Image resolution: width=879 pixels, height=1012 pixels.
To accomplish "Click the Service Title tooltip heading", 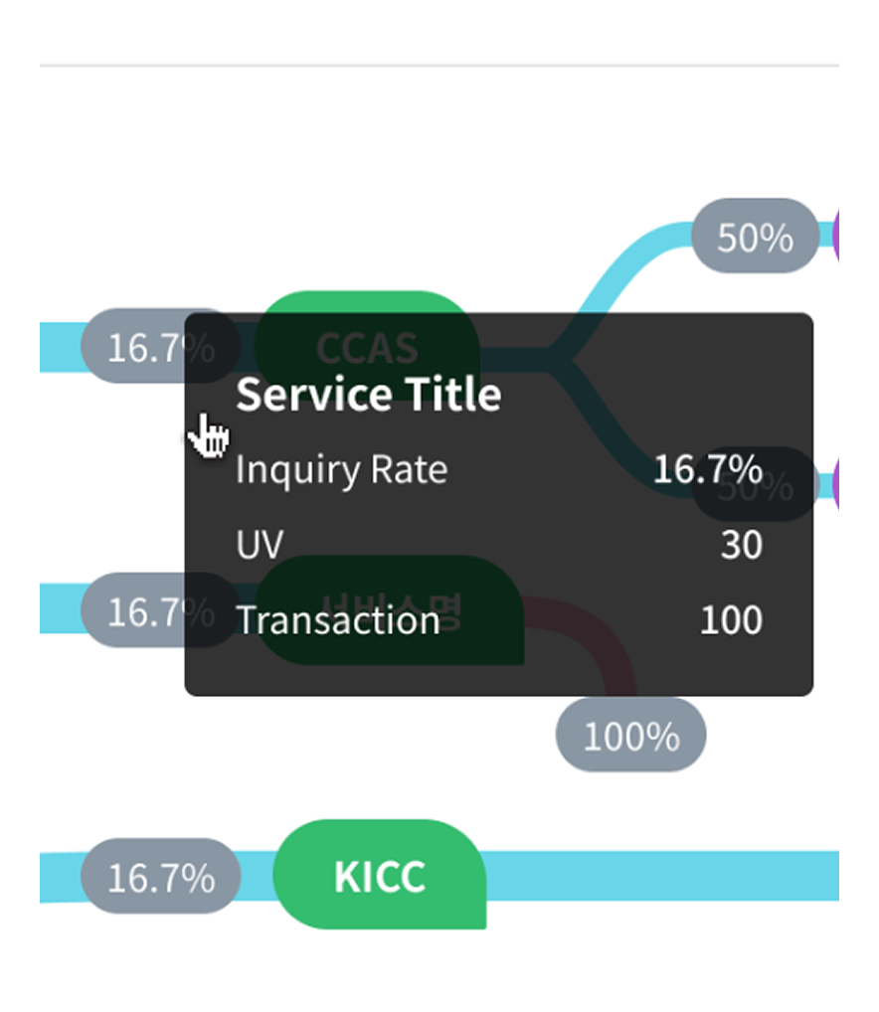I will coord(369,394).
